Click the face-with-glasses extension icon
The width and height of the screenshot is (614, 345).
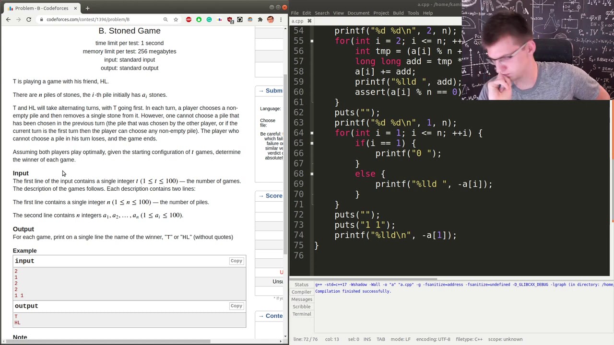(x=250, y=20)
